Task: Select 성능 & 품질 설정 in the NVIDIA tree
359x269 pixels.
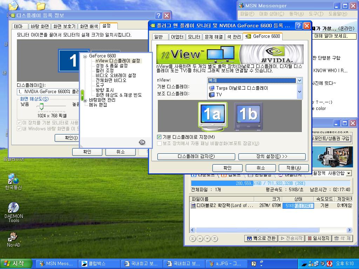Action: pyautogui.click(x=111, y=65)
